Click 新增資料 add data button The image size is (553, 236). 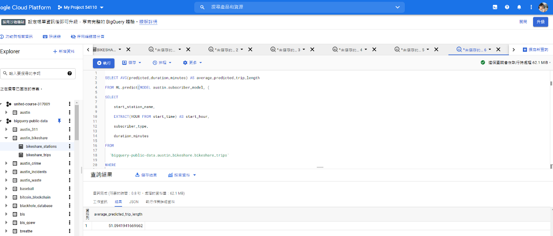[x=64, y=51]
